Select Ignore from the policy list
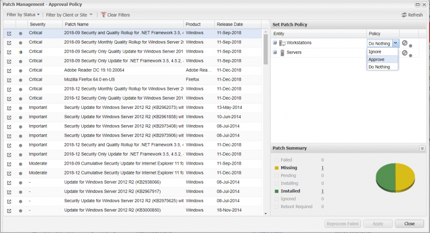Screen dimensions: 430x233 point(382,52)
